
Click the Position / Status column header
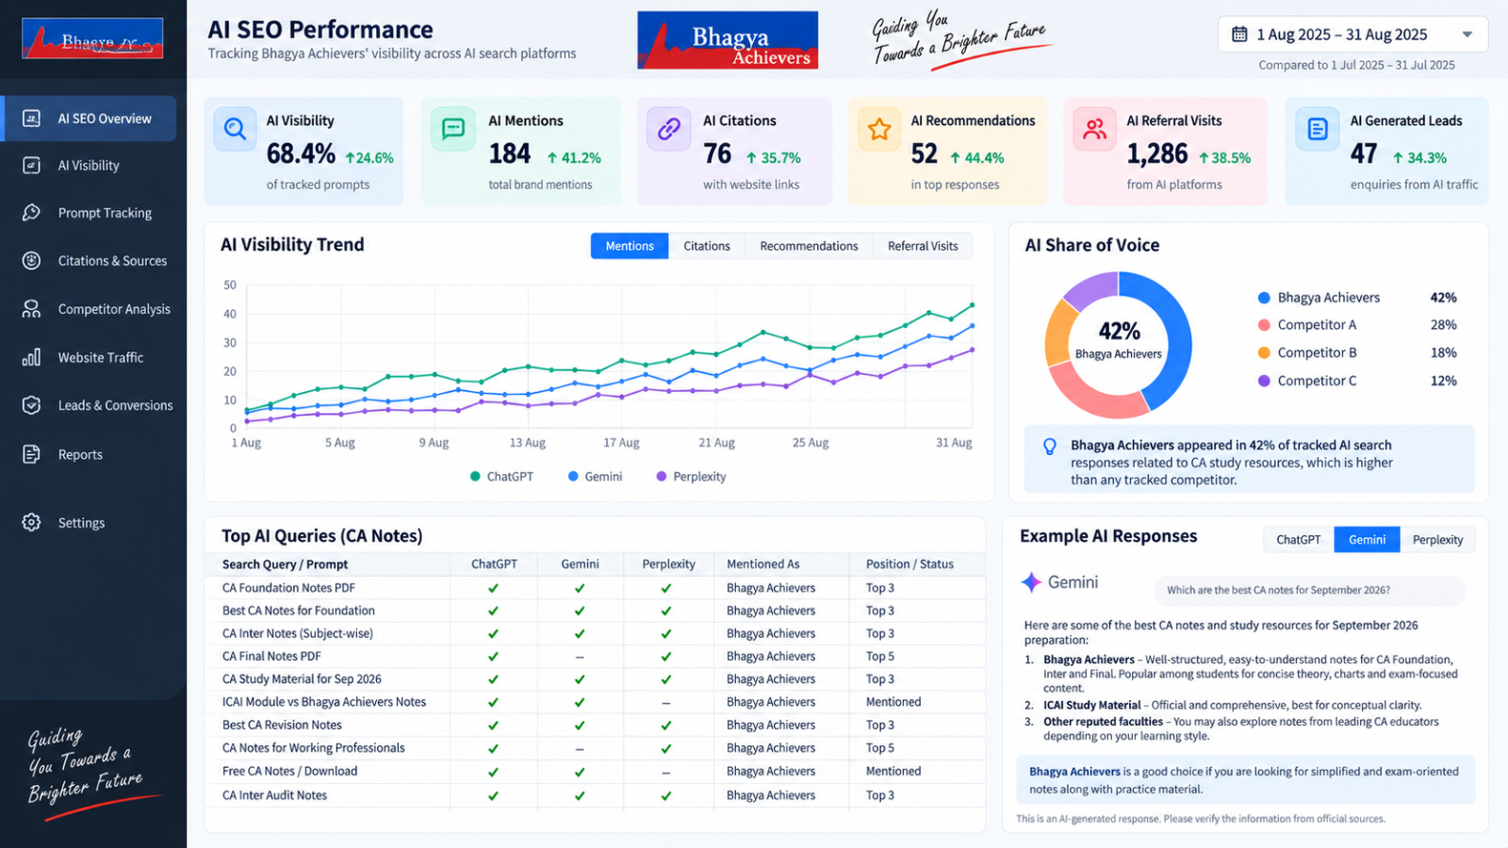click(x=910, y=564)
